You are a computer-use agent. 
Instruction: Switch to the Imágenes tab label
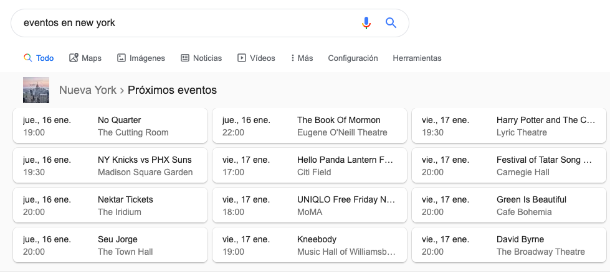(x=147, y=58)
